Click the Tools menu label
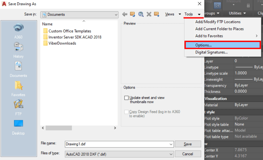The height and width of the screenshot is (160, 263). [x=189, y=14]
